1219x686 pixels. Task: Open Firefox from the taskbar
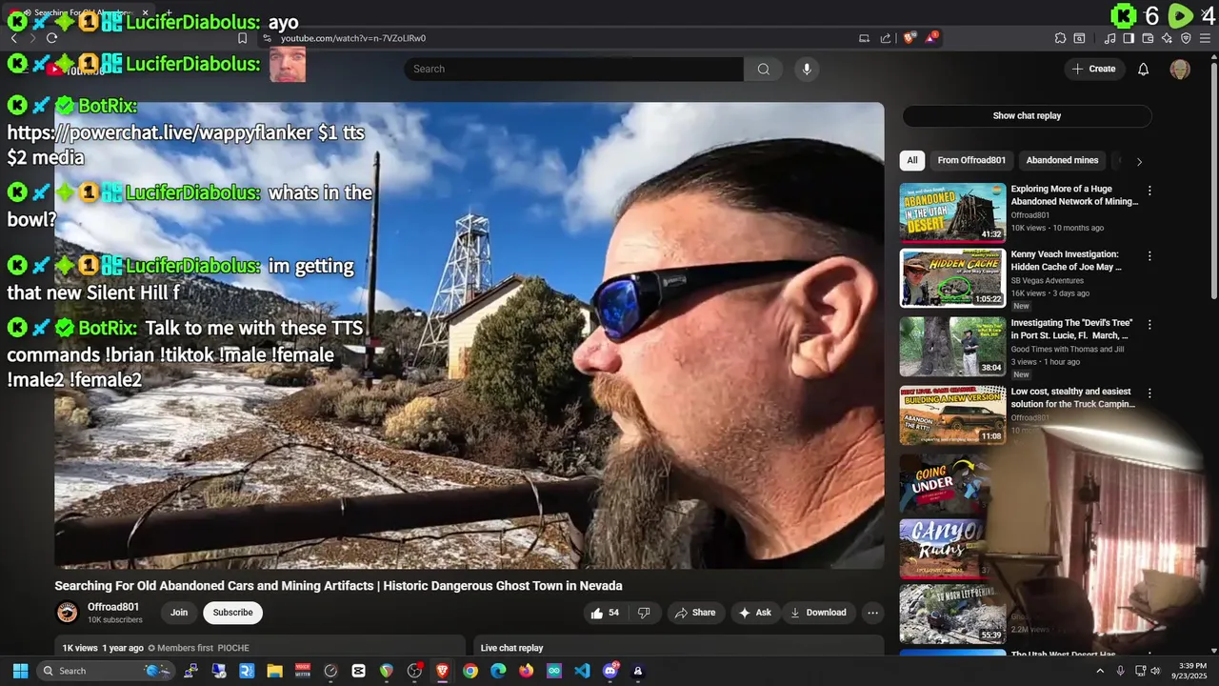[x=527, y=671]
